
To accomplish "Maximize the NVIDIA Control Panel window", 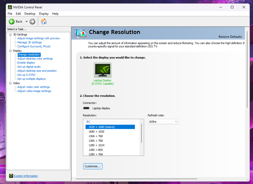I will (232, 7).
